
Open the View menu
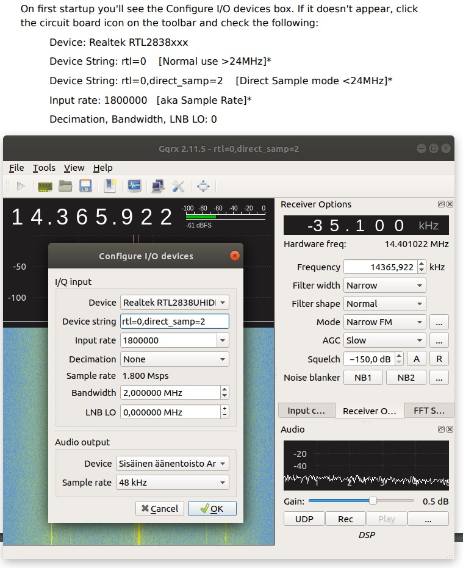tap(74, 168)
